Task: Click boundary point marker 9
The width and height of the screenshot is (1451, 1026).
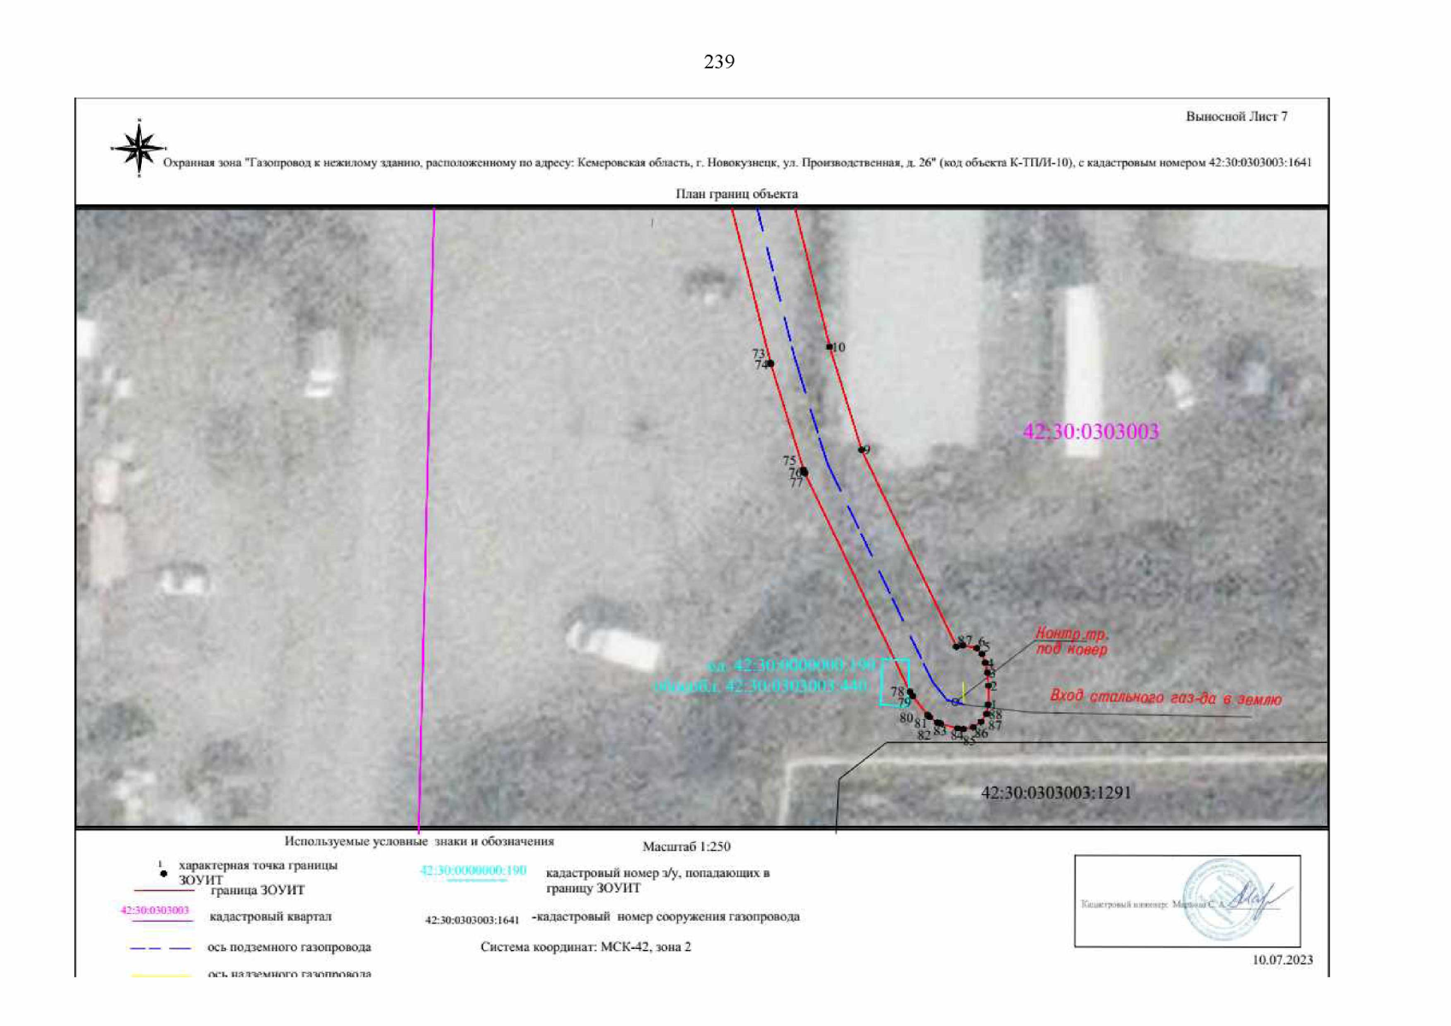Action: [862, 450]
